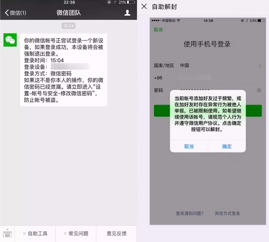Tap the WeChat team avatar
The image size is (269, 242).
pyautogui.click(x=10, y=40)
